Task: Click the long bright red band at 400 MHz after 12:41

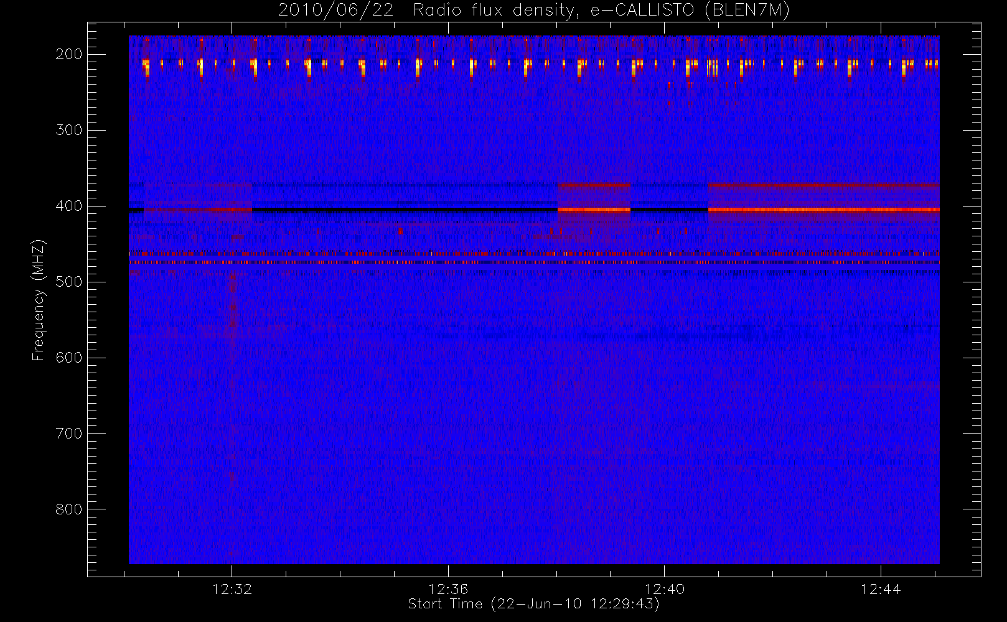Action: (x=823, y=210)
